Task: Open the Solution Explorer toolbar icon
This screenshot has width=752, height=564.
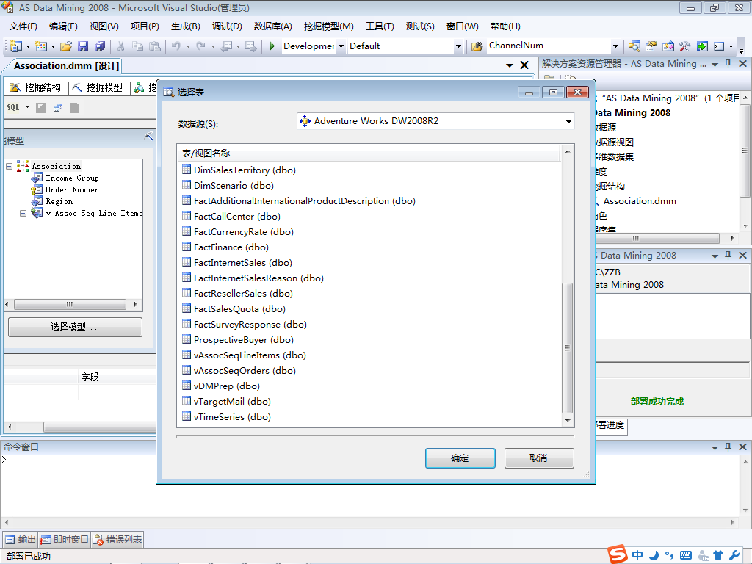Action: coord(634,46)
